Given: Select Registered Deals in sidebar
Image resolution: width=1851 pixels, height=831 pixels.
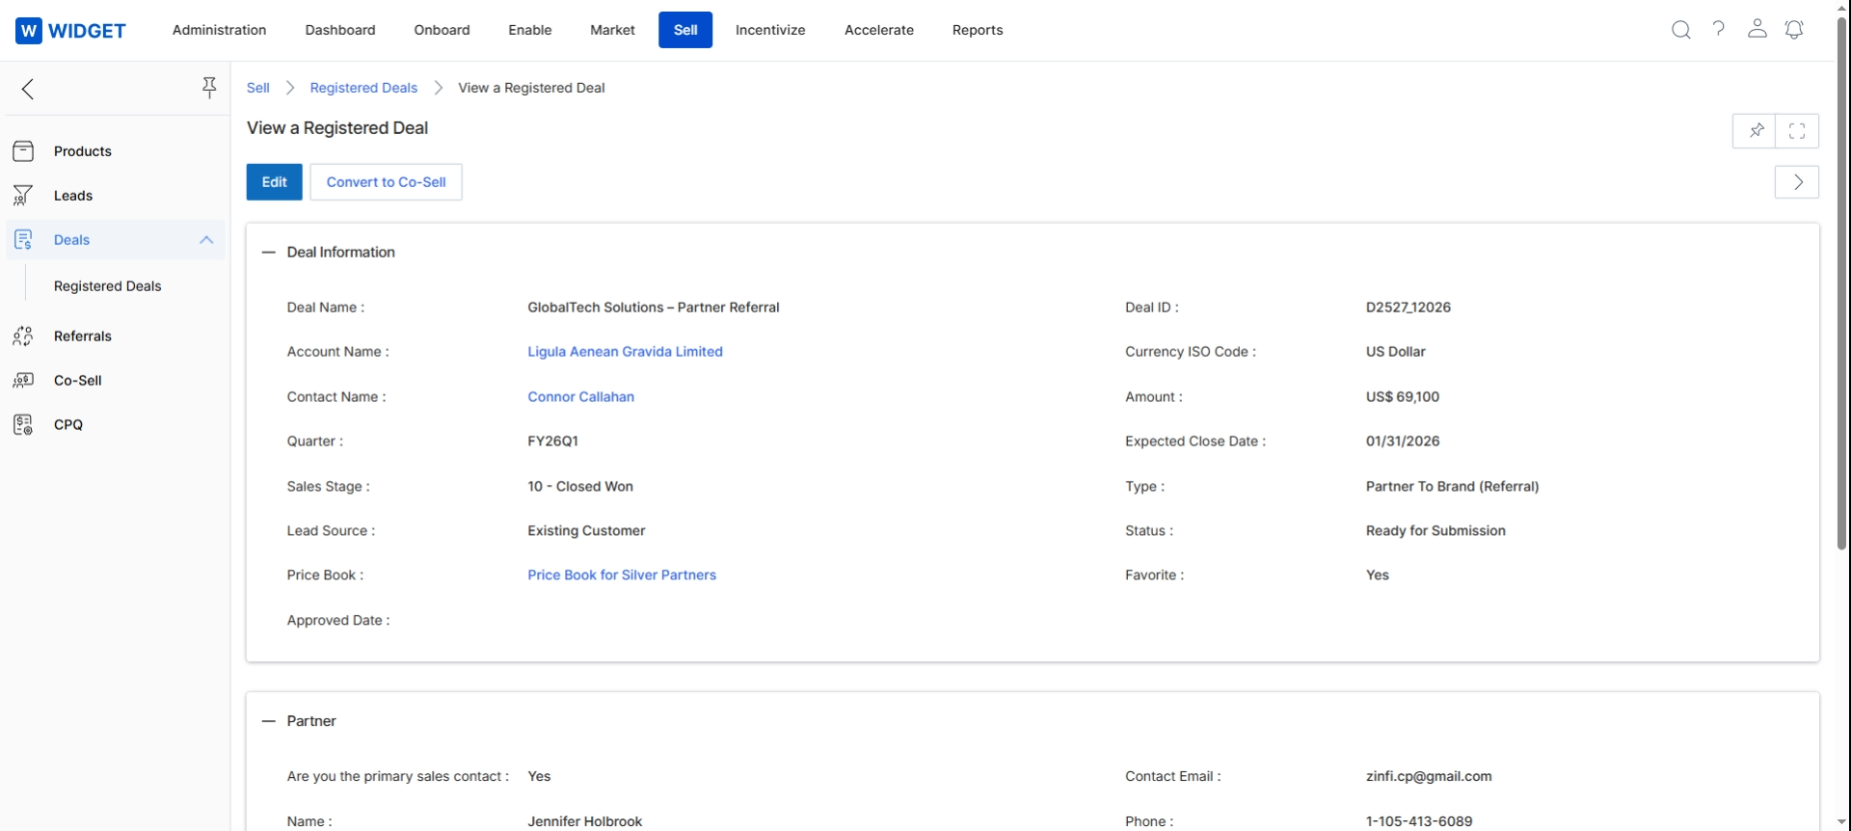Looking at the screenshot, I should [x=108, y=286].
